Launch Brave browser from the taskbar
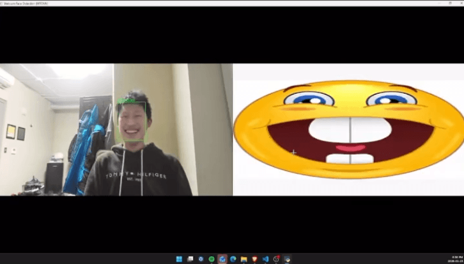 coord(255,259)
